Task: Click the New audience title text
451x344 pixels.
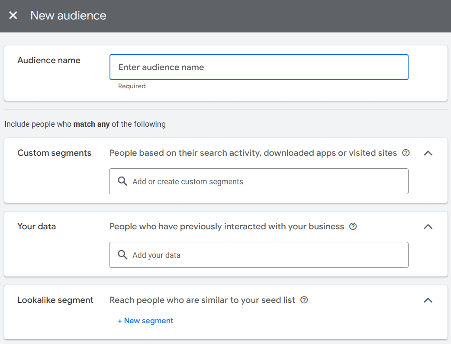Action: [68, 16]
